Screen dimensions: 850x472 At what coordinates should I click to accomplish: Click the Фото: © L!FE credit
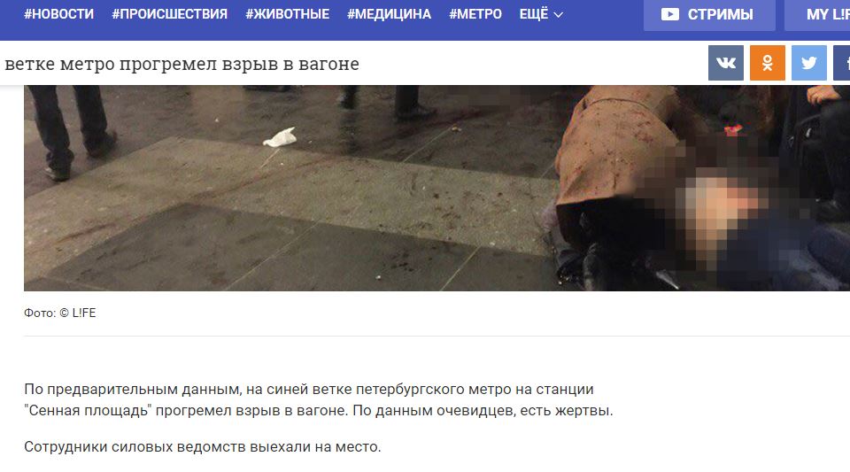point(59,313)
